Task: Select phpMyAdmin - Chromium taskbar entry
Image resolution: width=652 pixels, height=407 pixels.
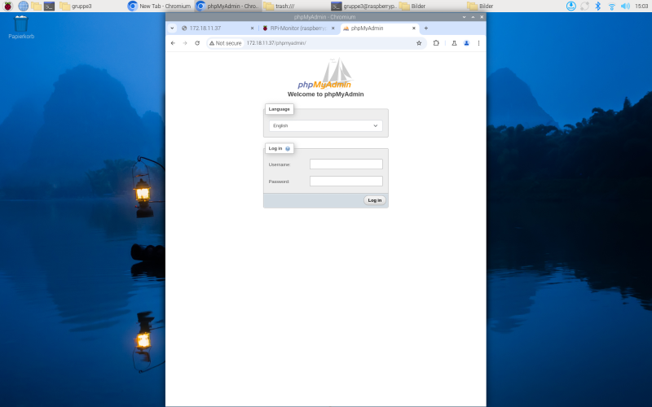Action: [227, 6]
